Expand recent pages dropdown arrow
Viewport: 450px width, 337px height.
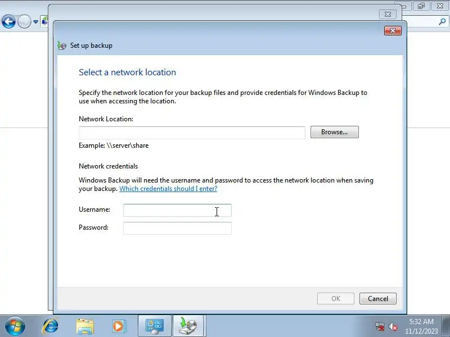[x=35, y=22]
